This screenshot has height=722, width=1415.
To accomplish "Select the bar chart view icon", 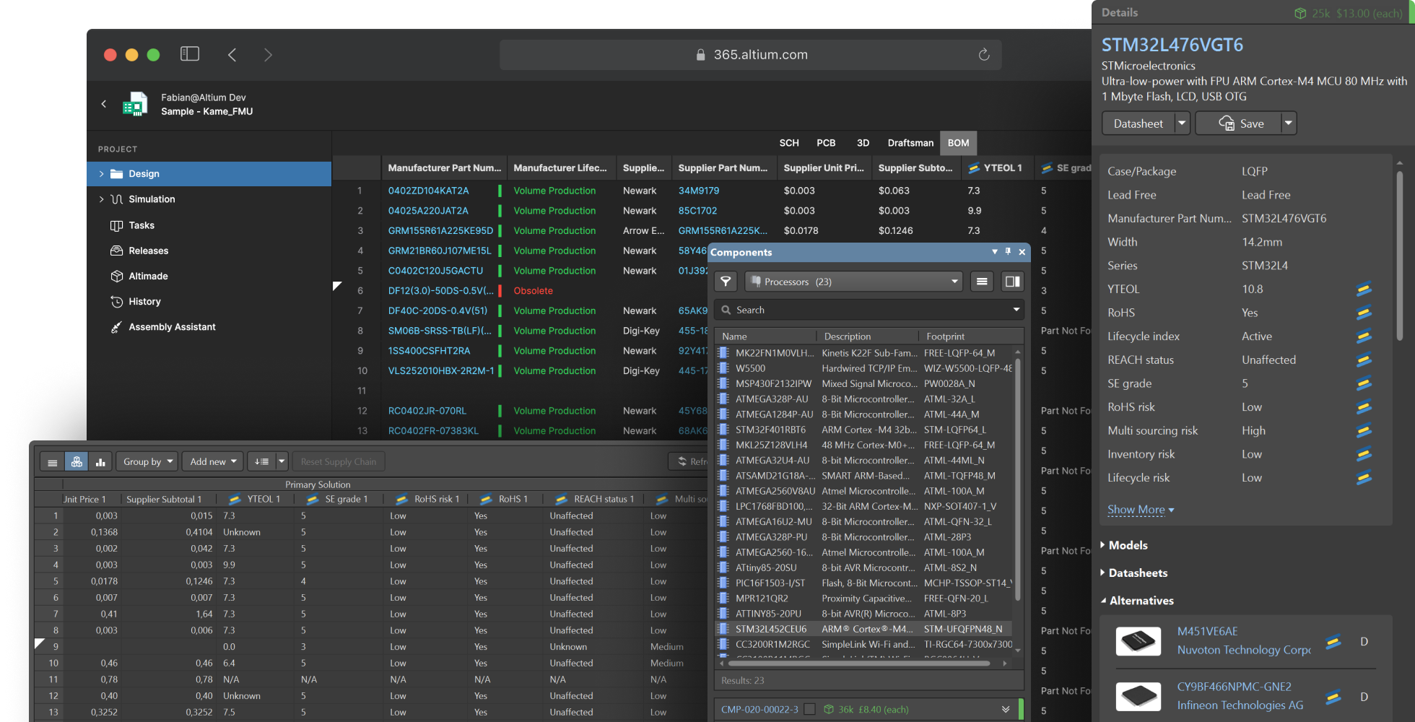I will [x=100, y=462].
